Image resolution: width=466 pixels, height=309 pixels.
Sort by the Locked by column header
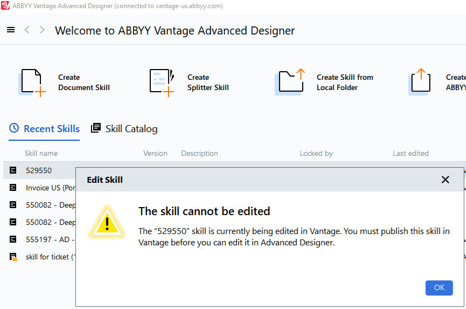[x=316, y=154]
